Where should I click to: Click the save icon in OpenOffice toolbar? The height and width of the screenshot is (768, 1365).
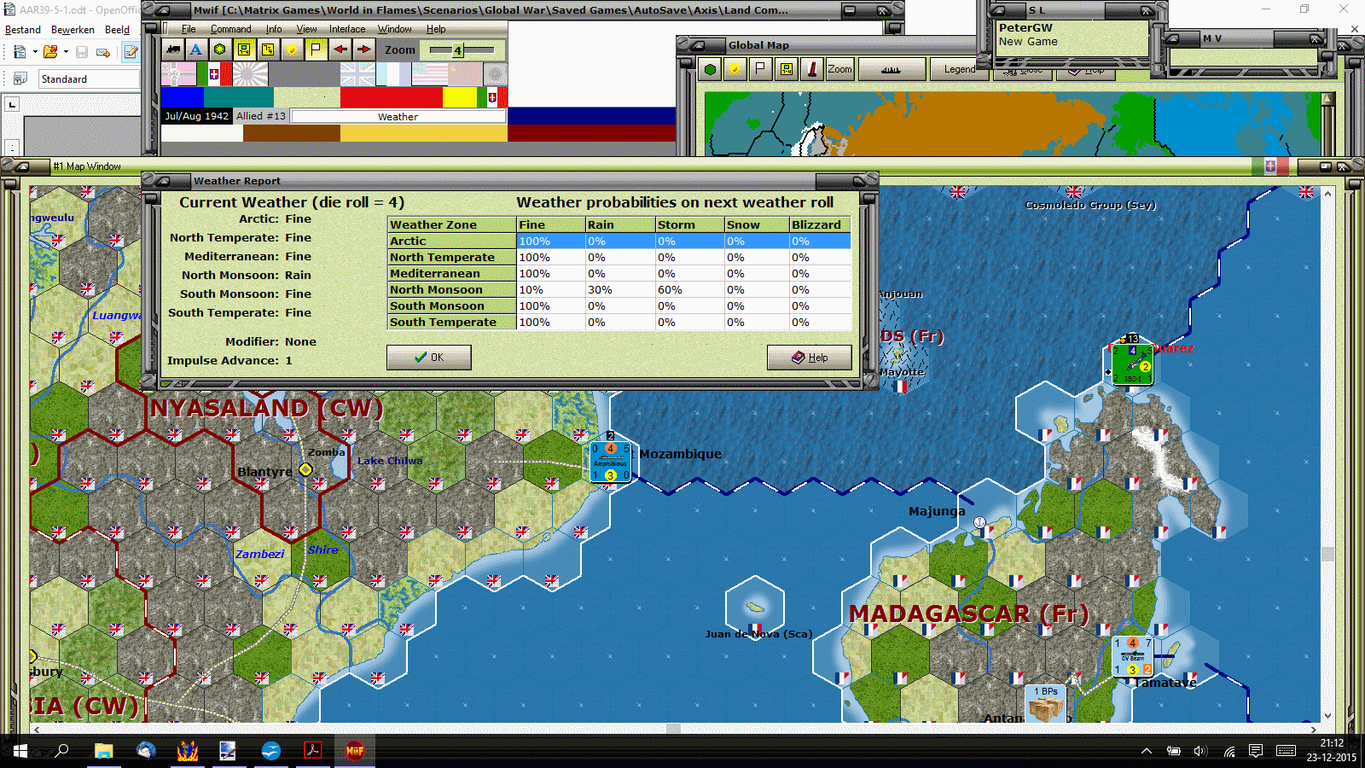(82, 52)
